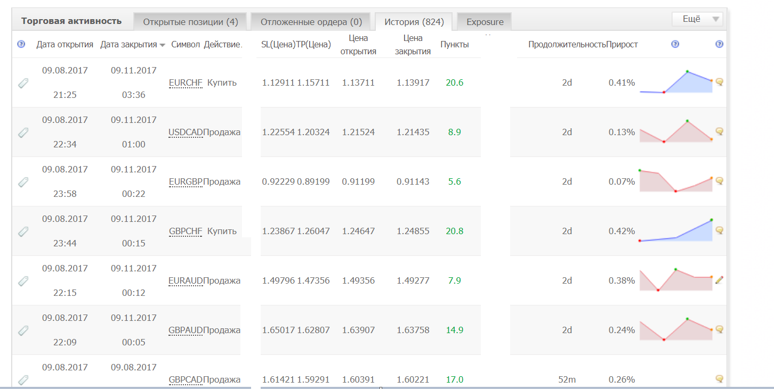Click the 0.41% growth value
This screenshot has width=774, height=389.
pos(622,83)
